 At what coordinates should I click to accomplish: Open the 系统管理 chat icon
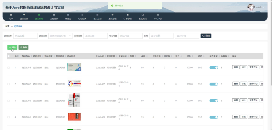[x=112, y=15]
